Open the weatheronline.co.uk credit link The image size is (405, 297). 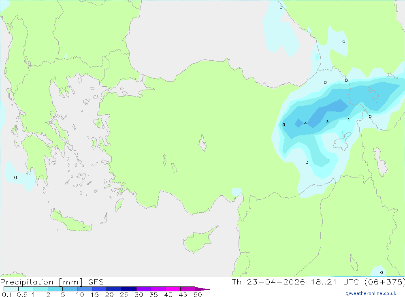371,293
